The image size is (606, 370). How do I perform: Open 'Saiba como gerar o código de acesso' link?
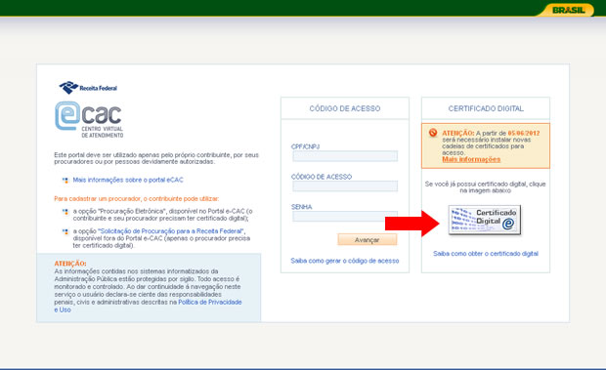click(345, 261)
